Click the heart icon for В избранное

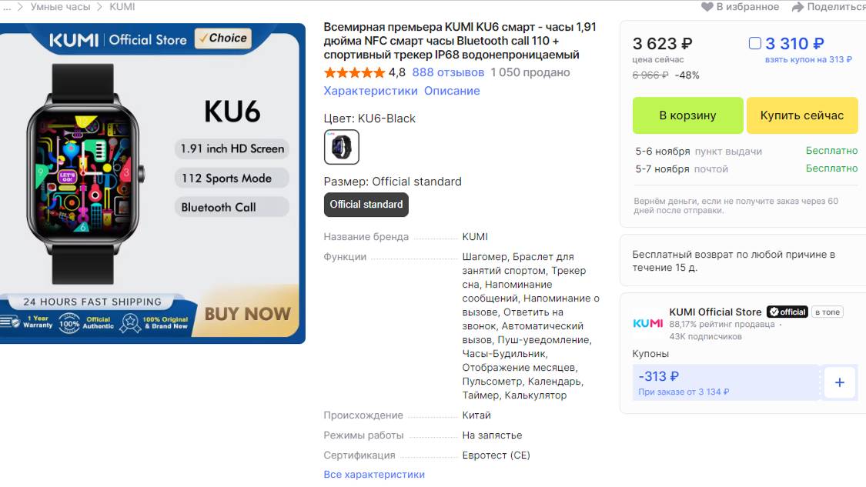coord(707,7)
